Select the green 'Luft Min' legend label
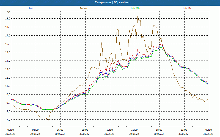The width and height of the screenshot is (220, 137). pyautogui.click(x=135, y=8)
